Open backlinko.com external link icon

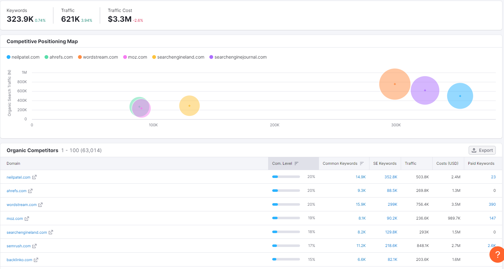point(36,260)
